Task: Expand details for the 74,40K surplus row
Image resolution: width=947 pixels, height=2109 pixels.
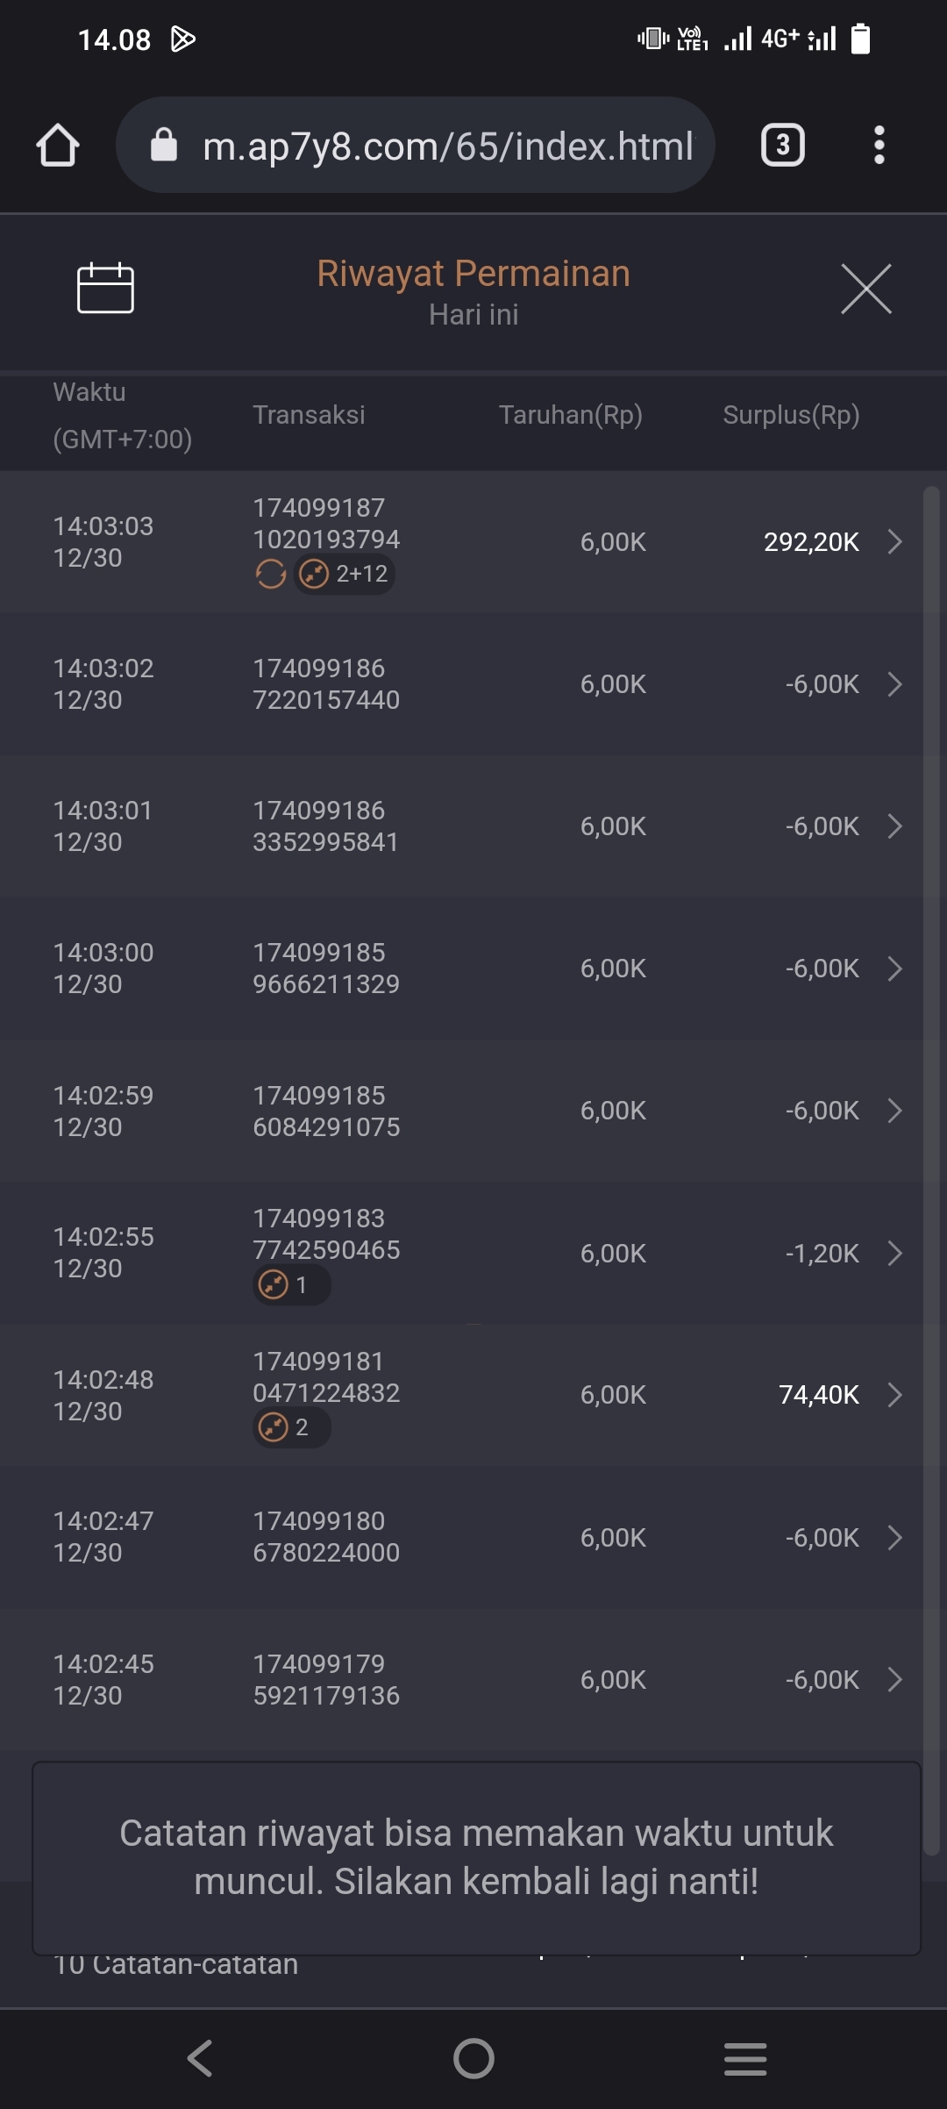Action: [x=894, y=1395]
